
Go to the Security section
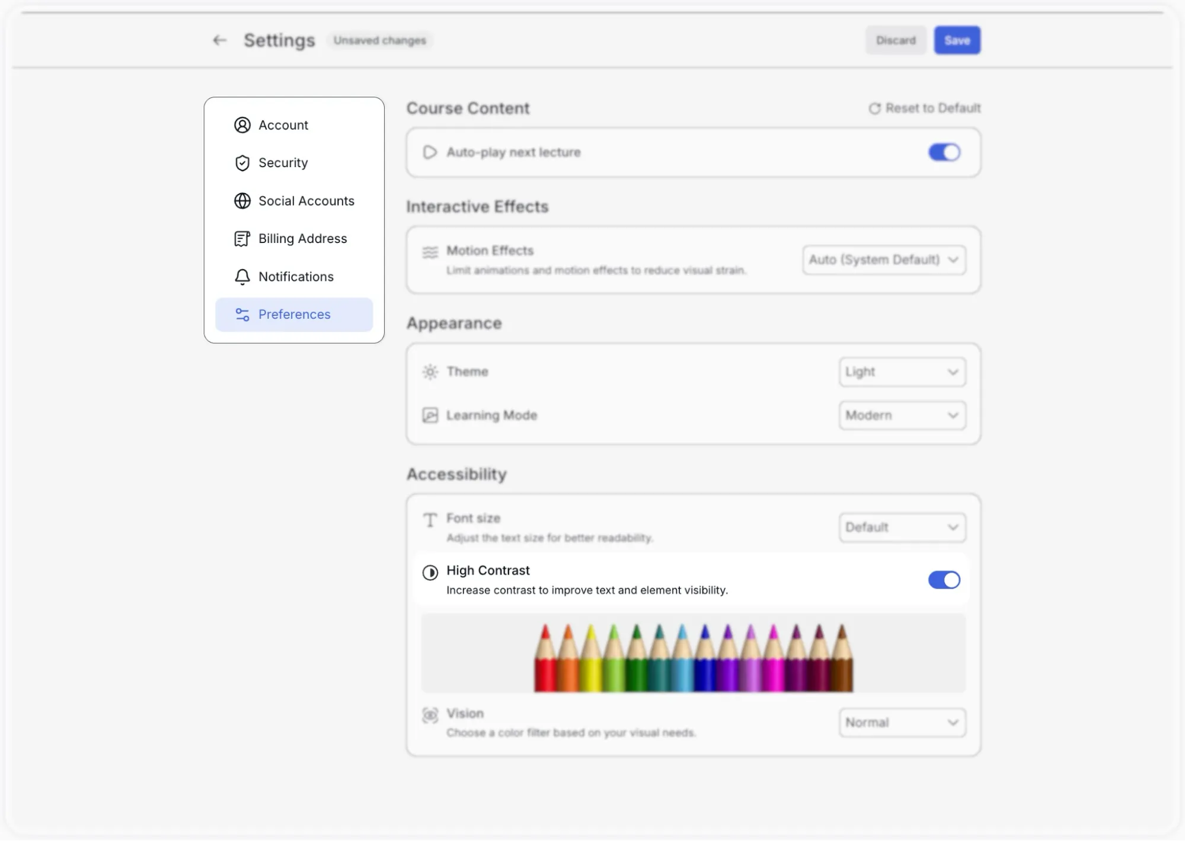(294, 163)
